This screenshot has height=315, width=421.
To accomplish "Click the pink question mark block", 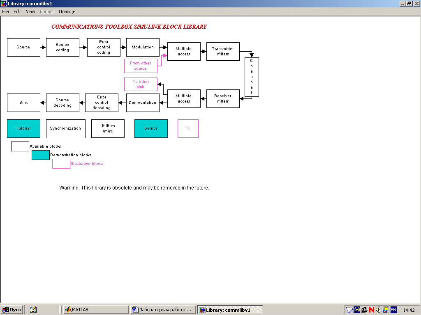I will pos(188,128).
